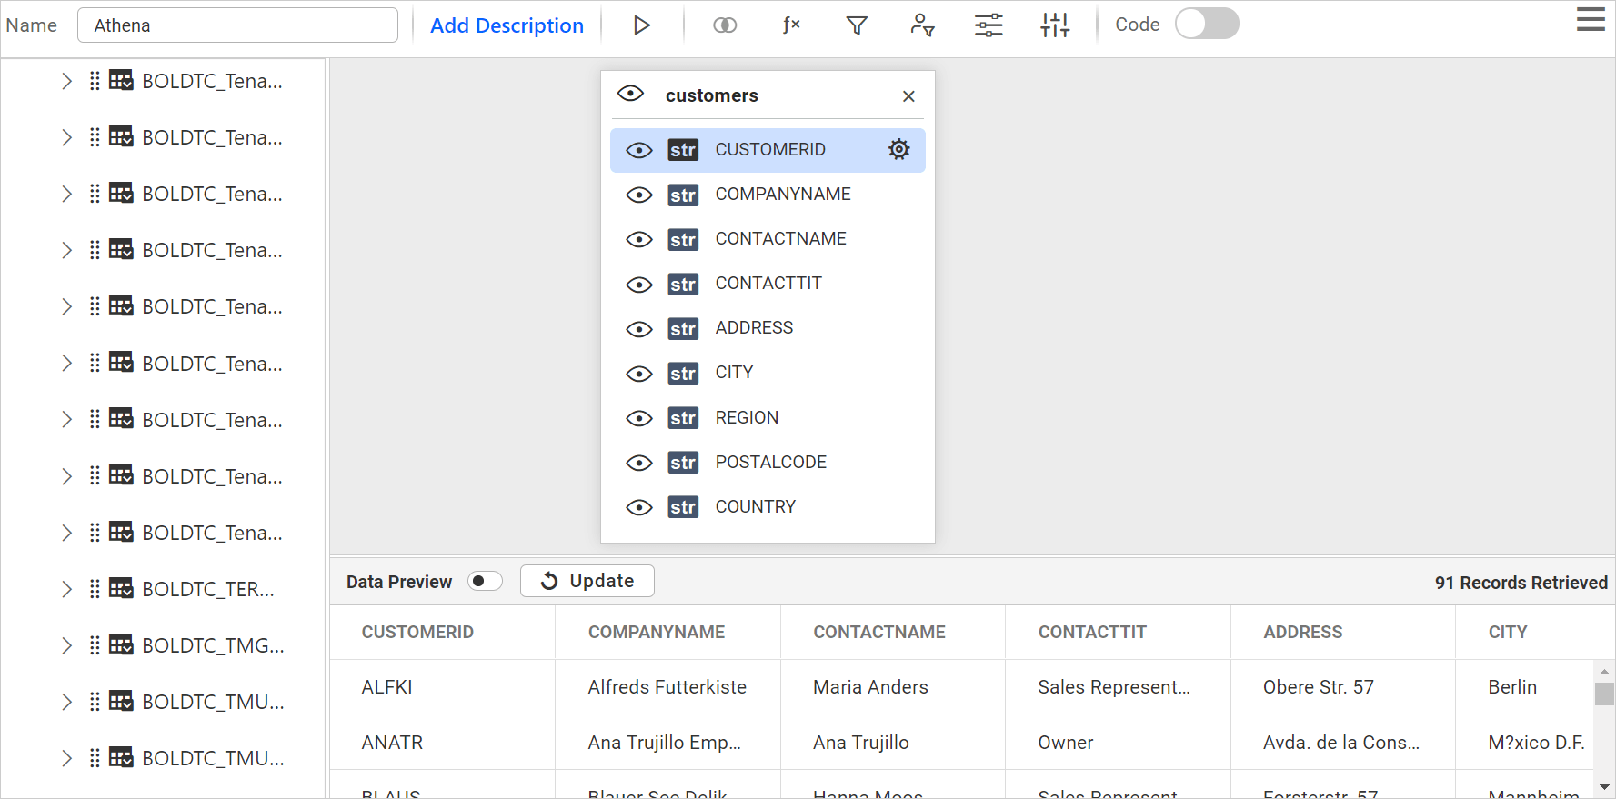This screenshot has width=1616, height=799.
Task: Click the Alfreds Futterkiste cell
Action: point(667,687)
